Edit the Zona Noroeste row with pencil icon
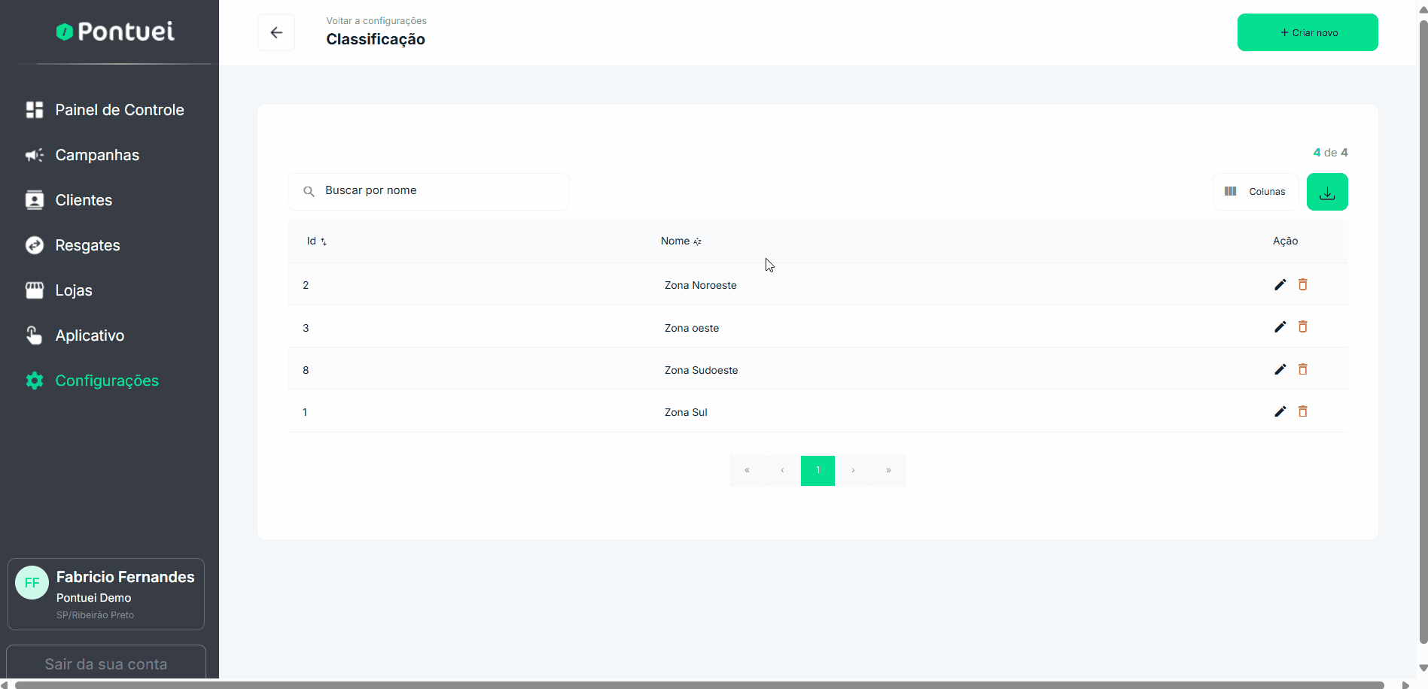Screen dimensions: 1428x689 point(1280,284)
